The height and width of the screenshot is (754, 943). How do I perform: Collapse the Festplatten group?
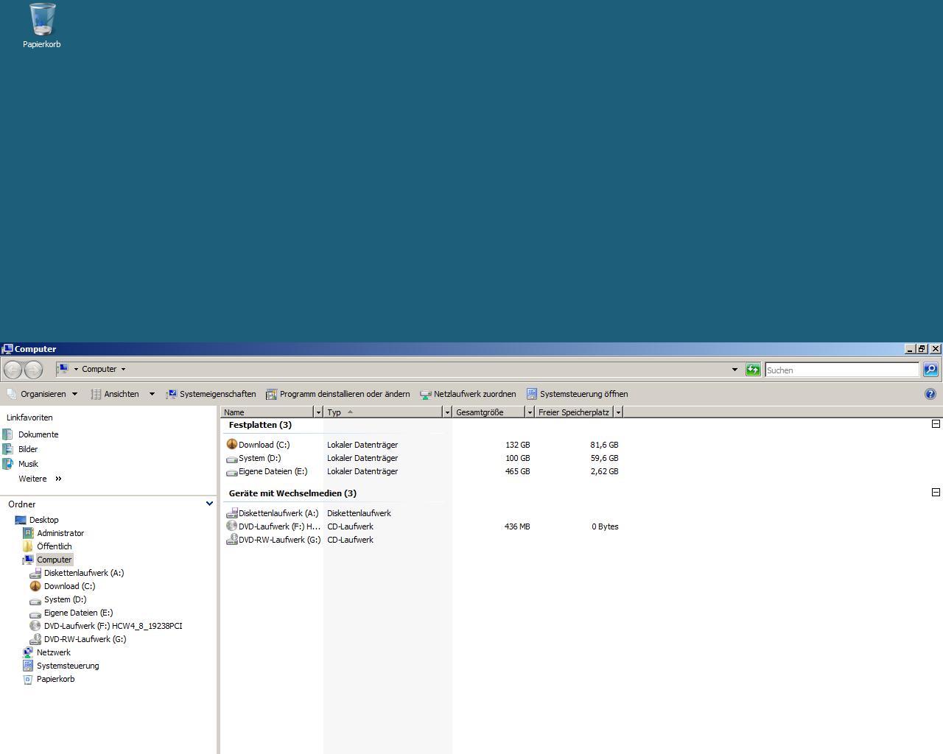point(936,424)
